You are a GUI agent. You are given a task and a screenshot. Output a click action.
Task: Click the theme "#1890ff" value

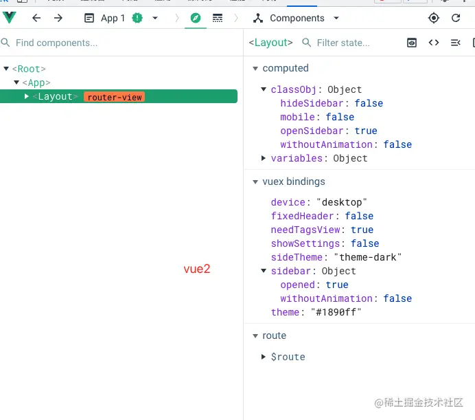click(336, 312)
